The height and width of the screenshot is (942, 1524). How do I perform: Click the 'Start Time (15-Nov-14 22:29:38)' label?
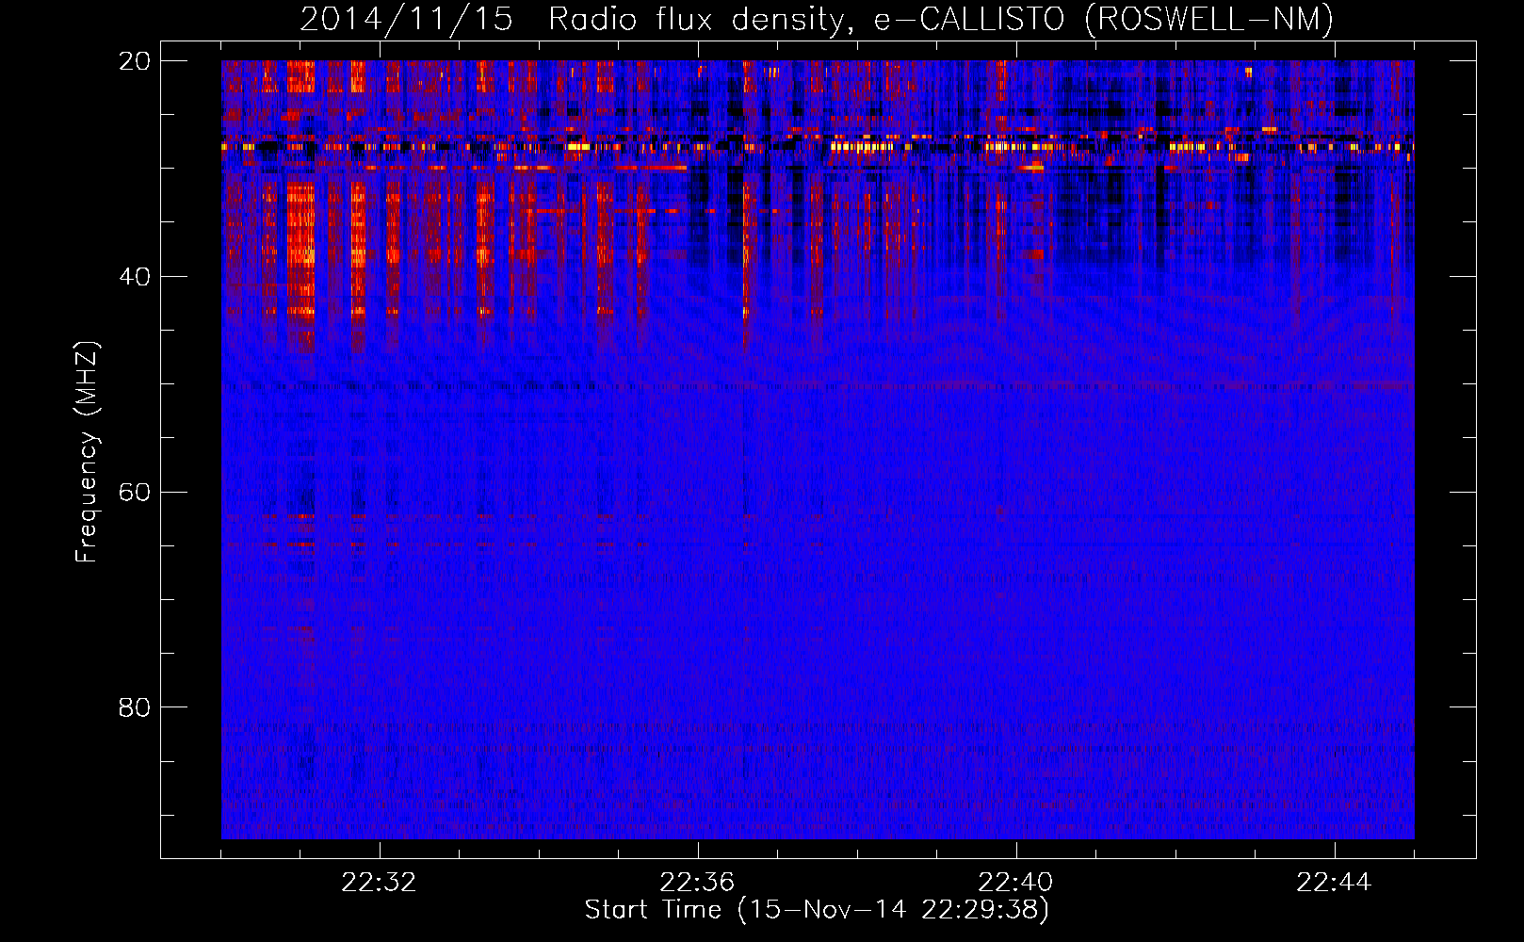817,910
